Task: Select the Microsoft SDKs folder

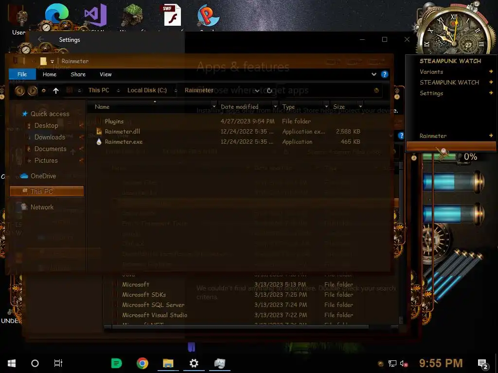Action: pos(144,295)
